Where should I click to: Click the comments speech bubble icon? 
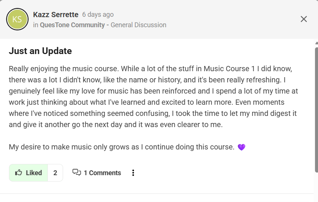click(77, 173)
